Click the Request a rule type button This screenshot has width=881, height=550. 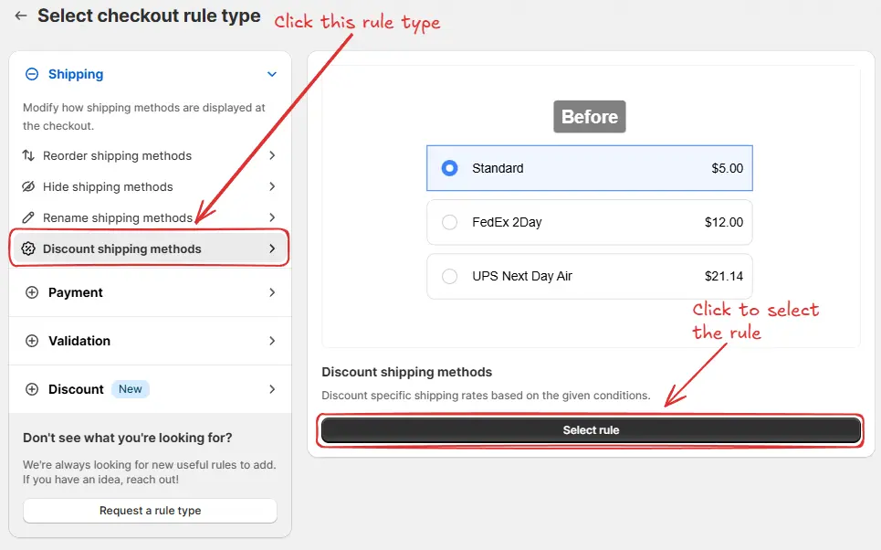click(x=149, y=511)
